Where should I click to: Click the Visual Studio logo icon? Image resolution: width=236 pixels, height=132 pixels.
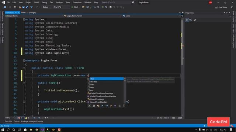(x=3, y=3)
